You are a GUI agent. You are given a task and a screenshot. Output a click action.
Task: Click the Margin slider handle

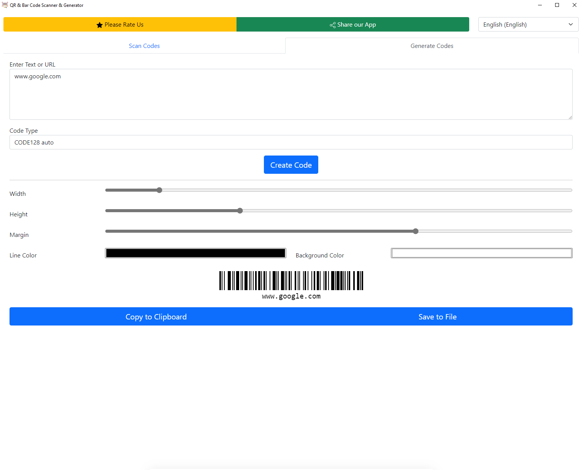416,231
